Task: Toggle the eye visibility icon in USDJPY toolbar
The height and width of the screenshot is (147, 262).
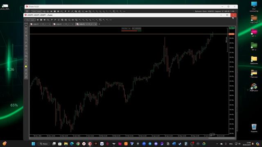Action: pyautogui.click(x=73, y=20)
